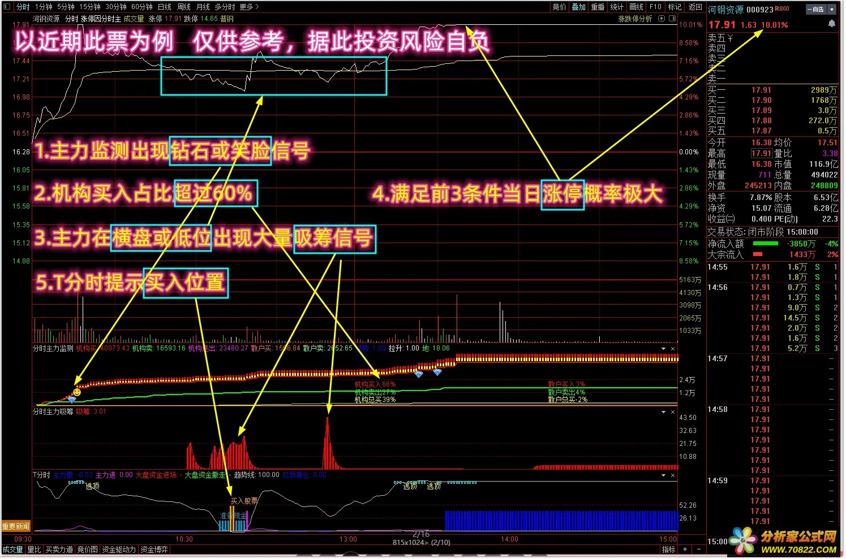
Task: Open the 分时主力吸筹 panel dropdown arrow
Action: click(x=664, y=412)
